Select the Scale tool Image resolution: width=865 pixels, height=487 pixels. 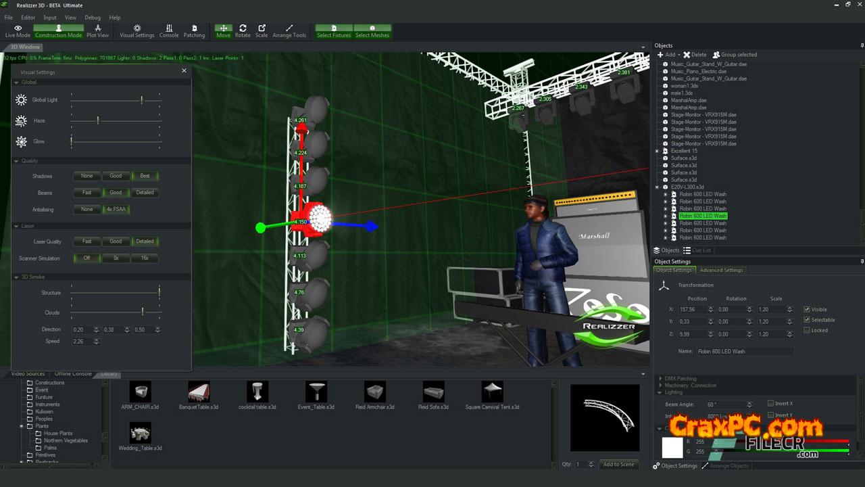[262, 31]
